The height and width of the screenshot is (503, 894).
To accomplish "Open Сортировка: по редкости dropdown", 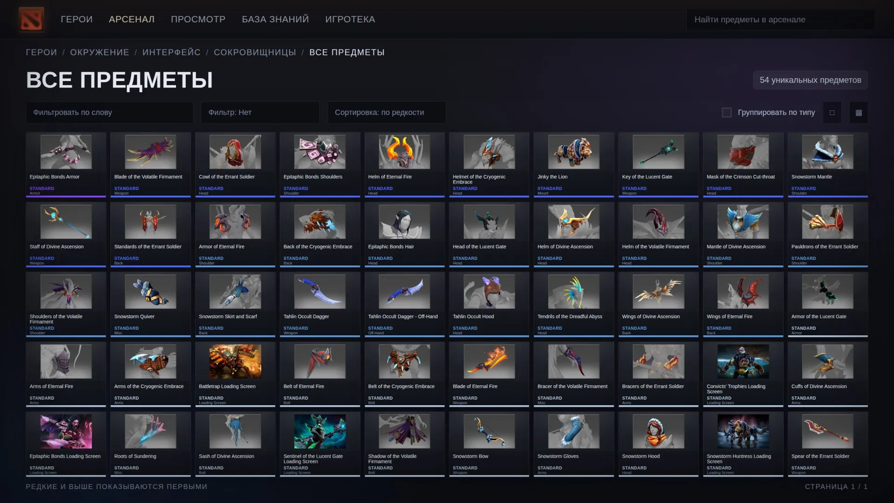I will (x=386, y=112).
